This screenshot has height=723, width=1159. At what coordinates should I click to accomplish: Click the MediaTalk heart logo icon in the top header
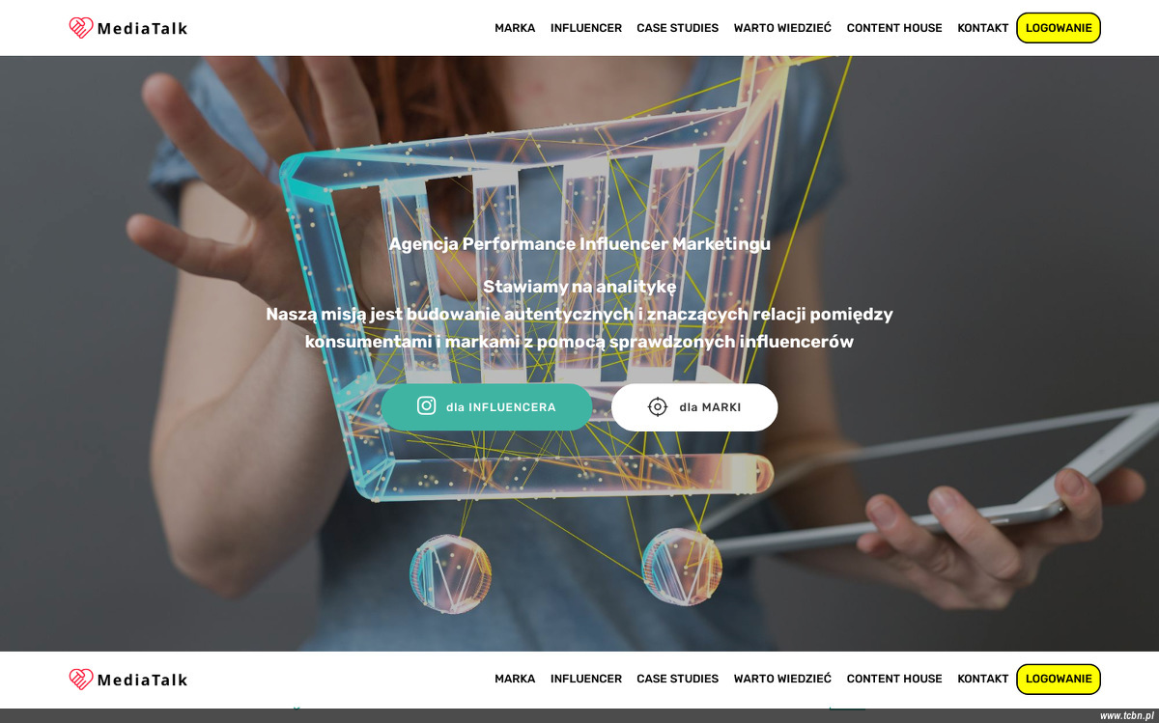point(81,28)
